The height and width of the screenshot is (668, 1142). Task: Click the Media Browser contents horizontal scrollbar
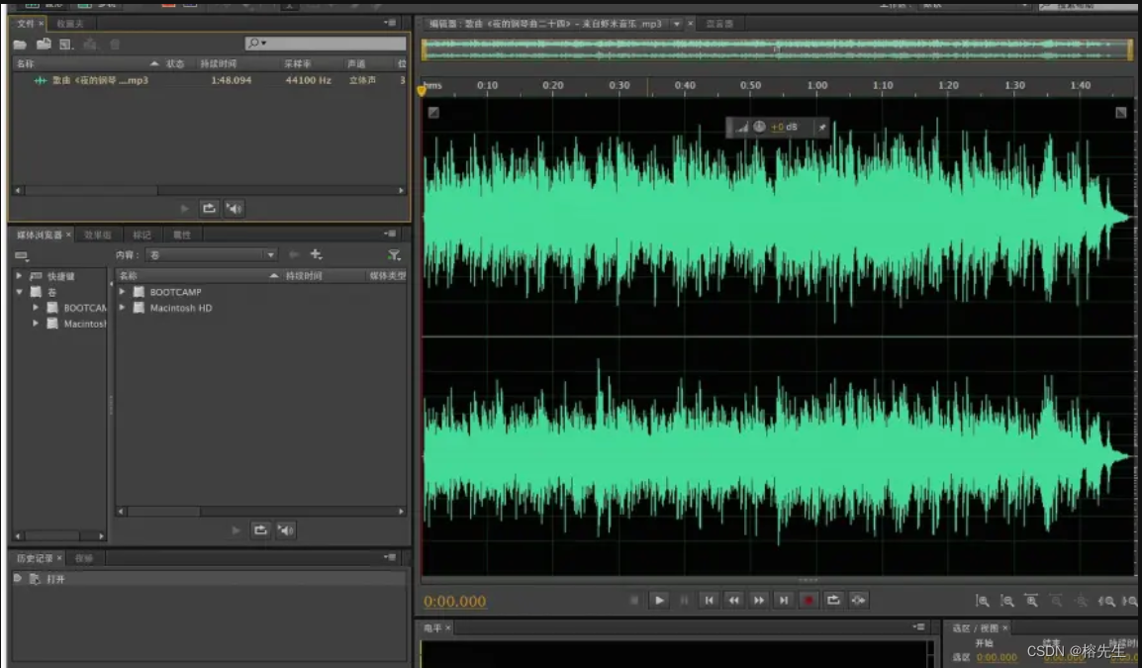click(260, 512)
